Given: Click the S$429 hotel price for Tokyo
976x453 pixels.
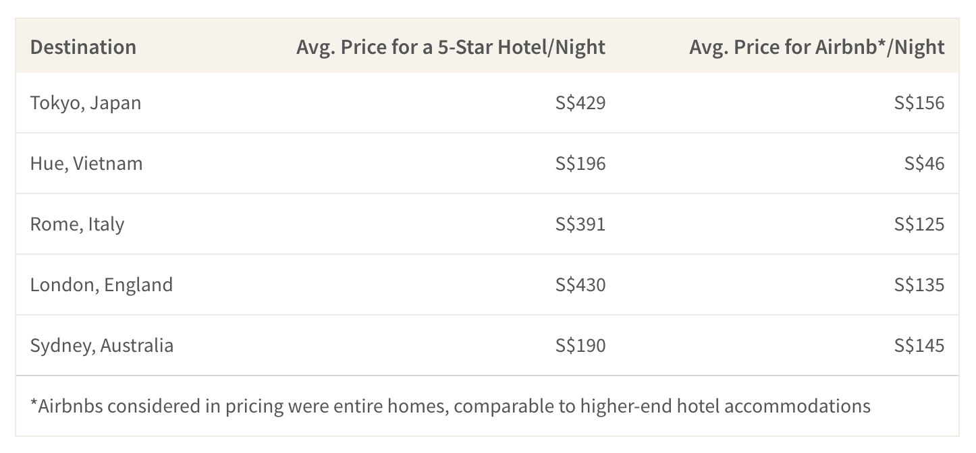Looking at the screenshot, I should click(x=580, y=103).
